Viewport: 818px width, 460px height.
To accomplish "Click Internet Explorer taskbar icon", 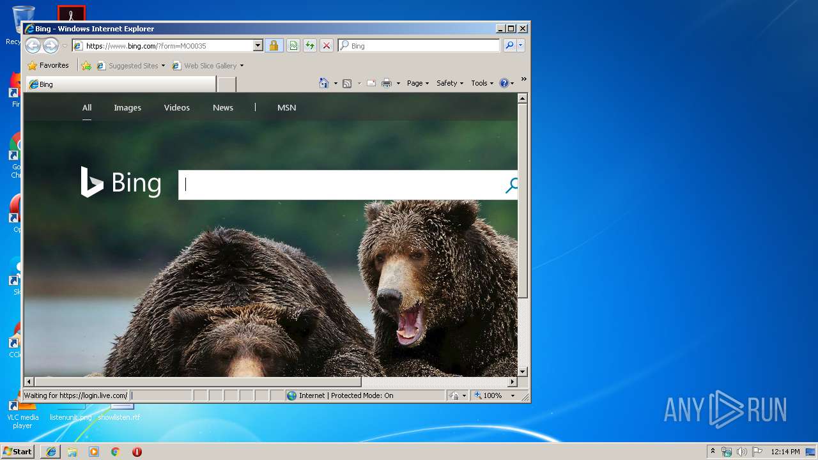I will coord(51,452).
